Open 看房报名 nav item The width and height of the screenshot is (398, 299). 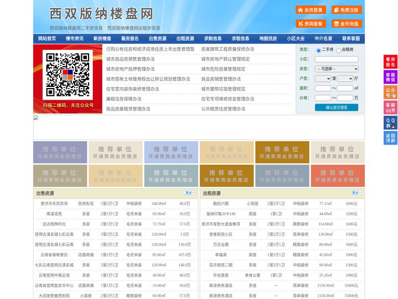(130, 39)
